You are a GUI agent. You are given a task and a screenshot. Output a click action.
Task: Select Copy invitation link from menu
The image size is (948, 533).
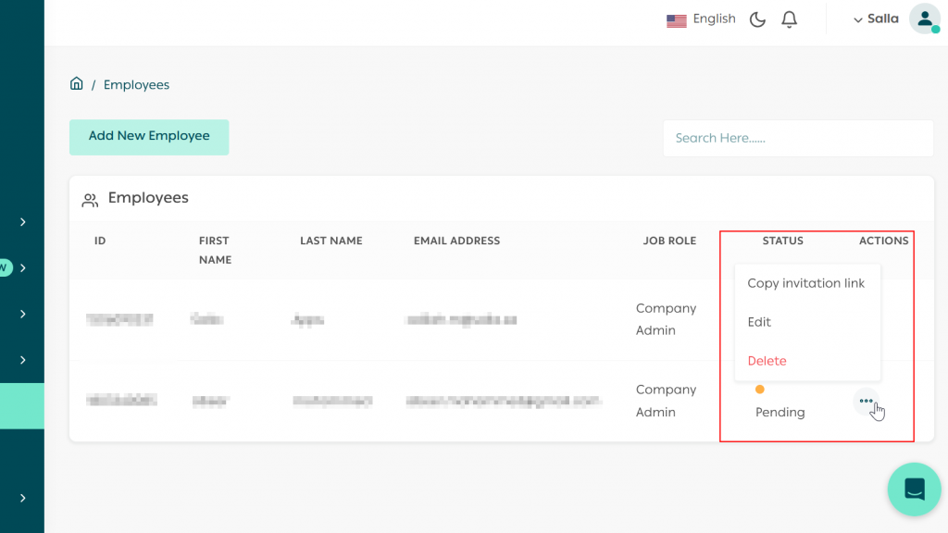point(805,283)
